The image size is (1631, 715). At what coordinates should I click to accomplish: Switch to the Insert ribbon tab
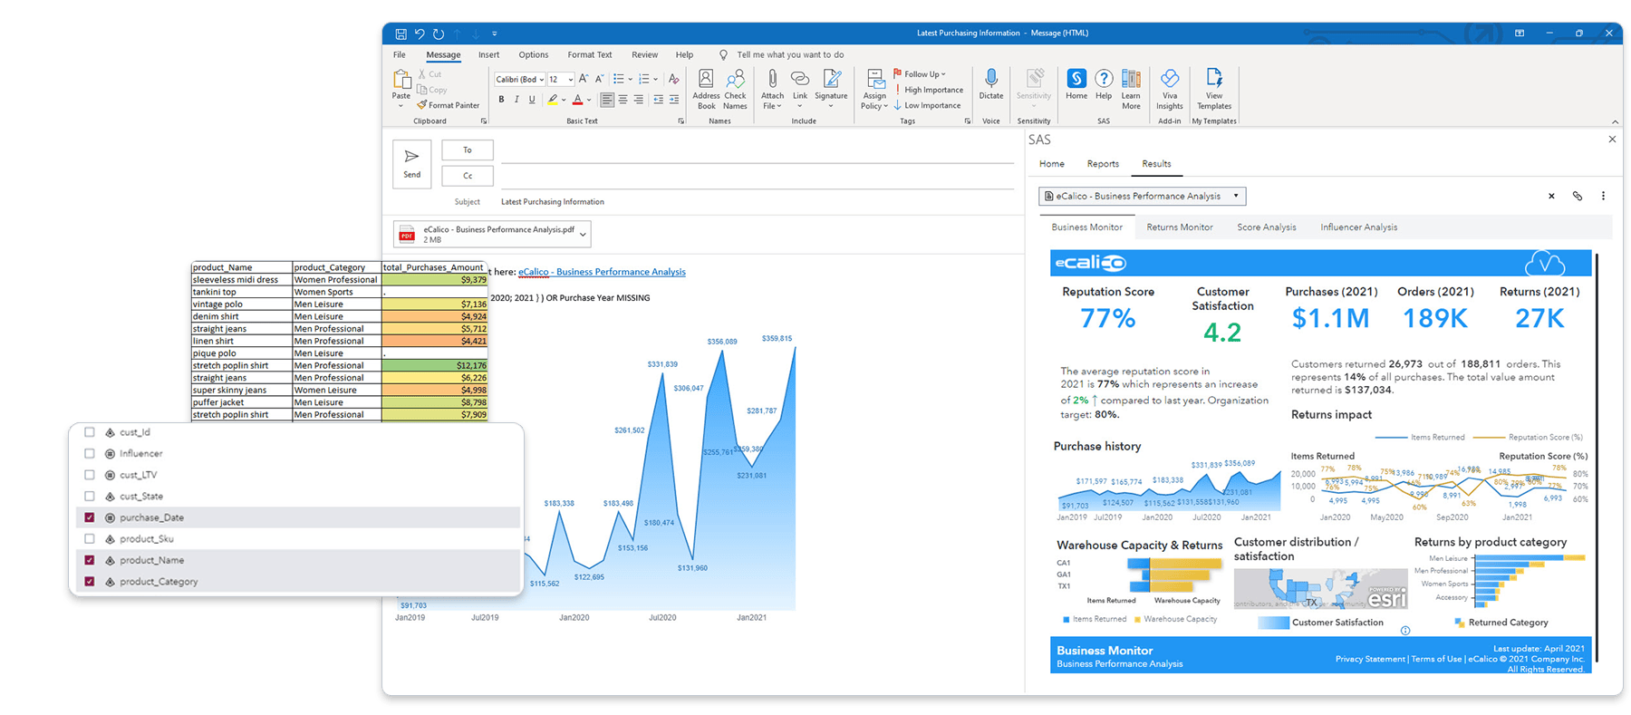coord(489,55)
